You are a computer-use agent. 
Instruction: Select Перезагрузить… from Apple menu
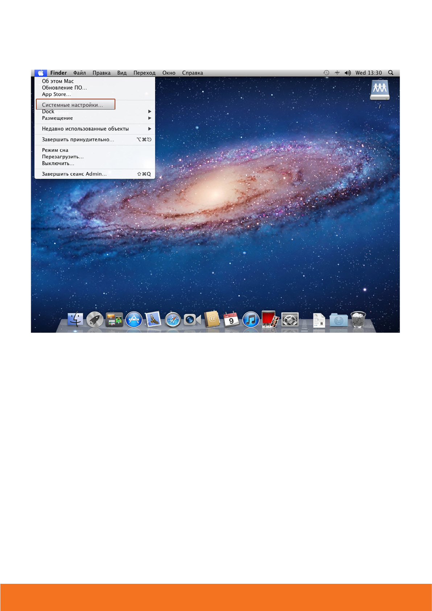[63, 157]
